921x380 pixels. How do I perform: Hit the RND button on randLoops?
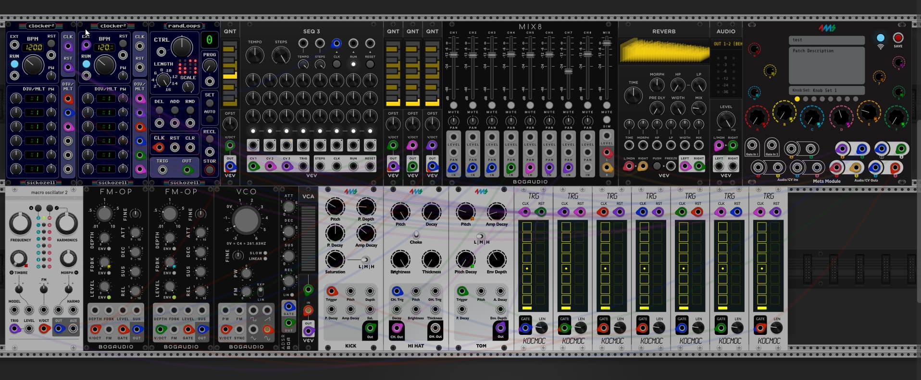[x=190, y=110]
